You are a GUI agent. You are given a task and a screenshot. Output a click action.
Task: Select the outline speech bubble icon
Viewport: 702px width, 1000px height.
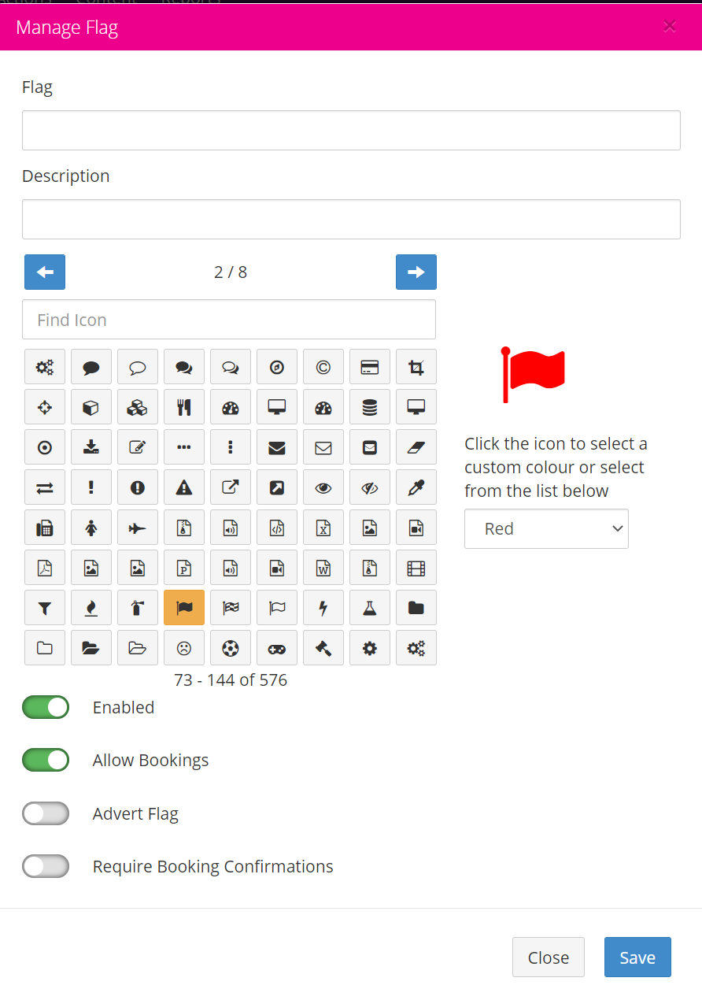tap(138, 367)
